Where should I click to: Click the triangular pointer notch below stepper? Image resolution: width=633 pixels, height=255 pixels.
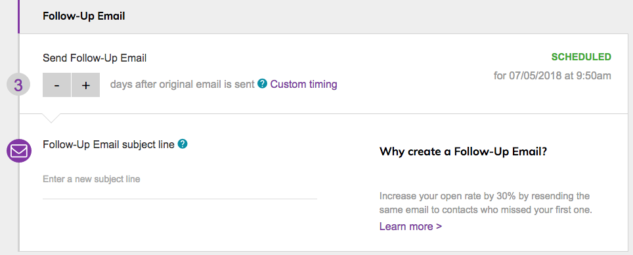pyautogui.click(x=52, y=117)
